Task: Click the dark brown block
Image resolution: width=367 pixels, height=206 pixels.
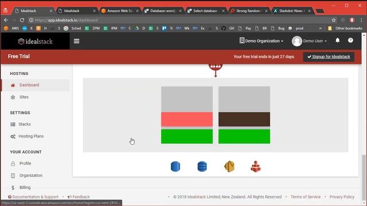Action: click(x=244, y=119)
